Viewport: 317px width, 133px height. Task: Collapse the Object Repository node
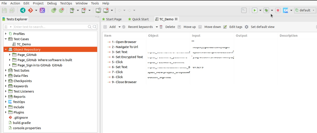(6, 49)
